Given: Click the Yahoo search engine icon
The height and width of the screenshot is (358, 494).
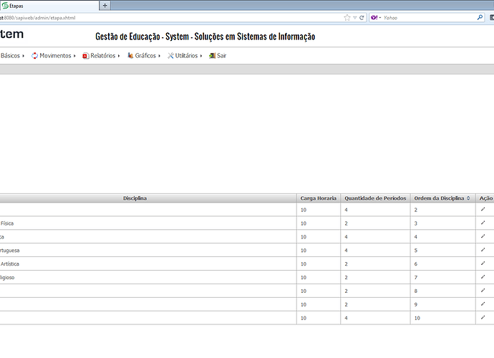Looking at the screenshot, I should (374, 18).
